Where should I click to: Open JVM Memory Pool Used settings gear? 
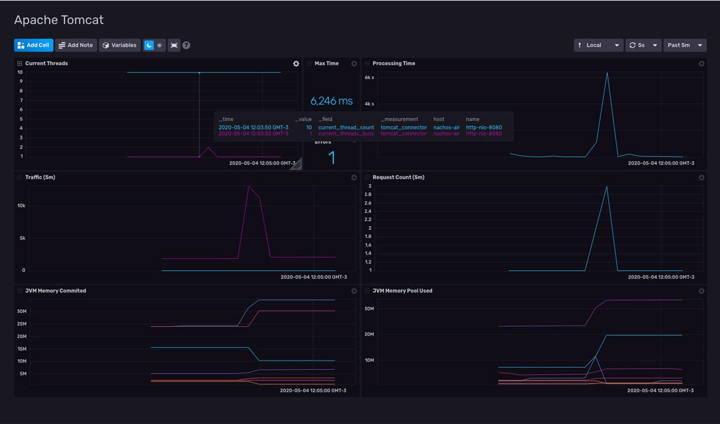click(701, 291)
